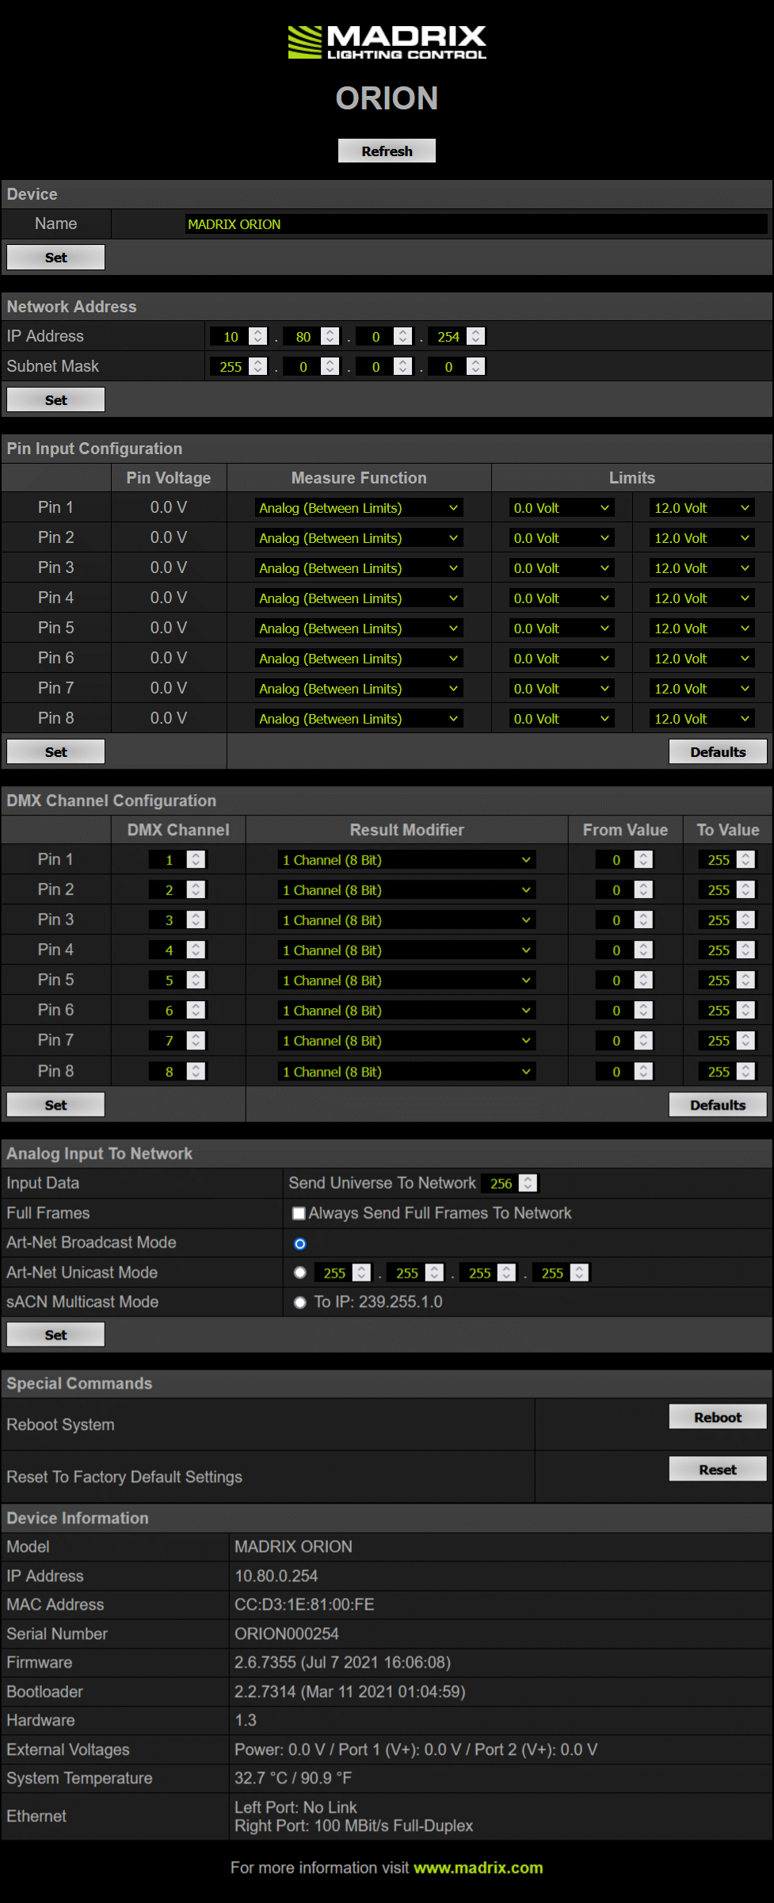Click the Reset factory defaults button
The width and height of the screenshot is (774, 1903).
[718, 1469]
